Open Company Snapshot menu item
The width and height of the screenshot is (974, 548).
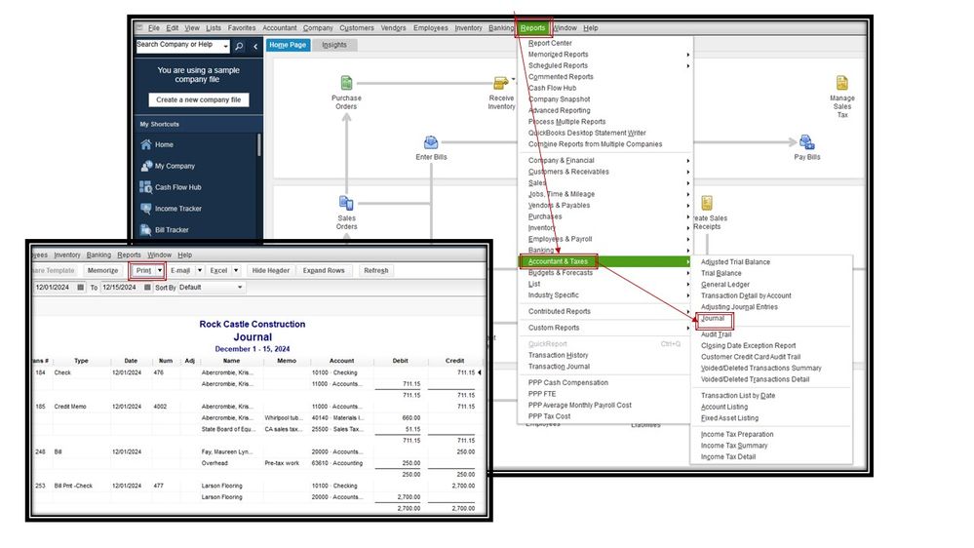pos(559,99)
